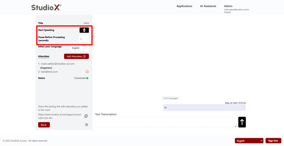Viewport: 284px width, 146px height.
Task: Click the microphone Start Speaking button
Action: click(84, 30)
